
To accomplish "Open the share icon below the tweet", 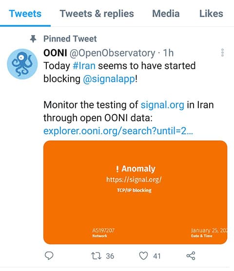I will (191, 256).
